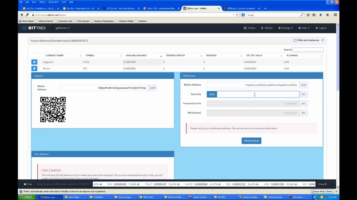This screenshot has height=200, width=357.
Task: Click the Getting Started bookmark
Action: 44,21
